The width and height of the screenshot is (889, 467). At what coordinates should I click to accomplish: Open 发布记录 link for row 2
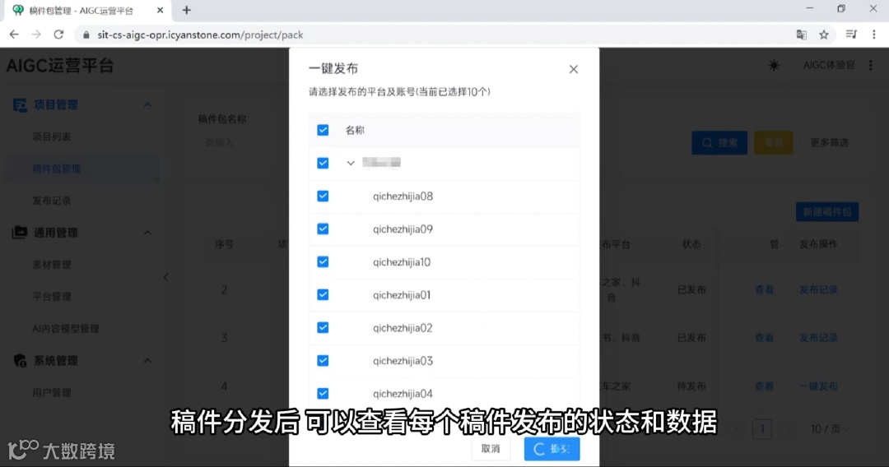818,289
